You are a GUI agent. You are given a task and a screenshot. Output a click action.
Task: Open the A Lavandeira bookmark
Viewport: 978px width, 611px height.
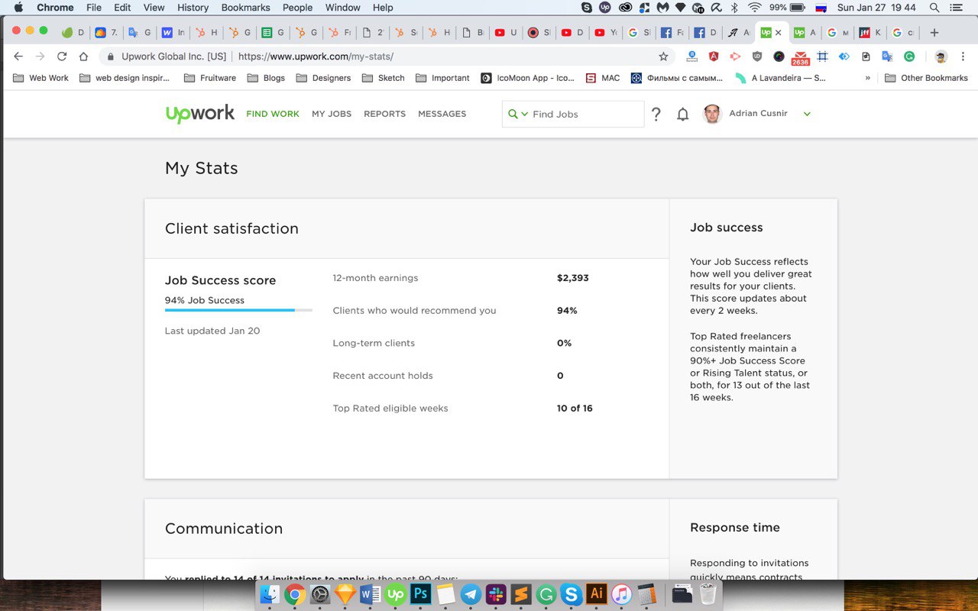tap(780, 78)
